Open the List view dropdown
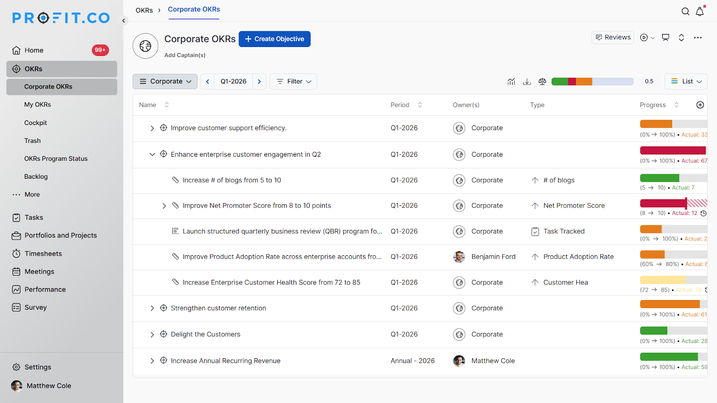 [686, 81]
